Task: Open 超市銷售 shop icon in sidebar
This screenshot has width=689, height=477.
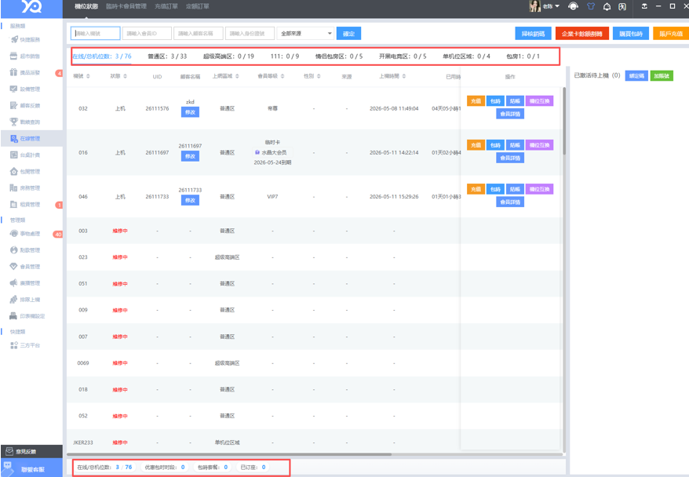Action: pyautogui.click(x=13, y=56)
